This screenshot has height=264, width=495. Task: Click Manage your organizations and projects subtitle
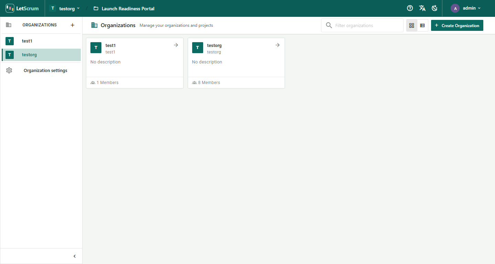[x=176, y=25]
